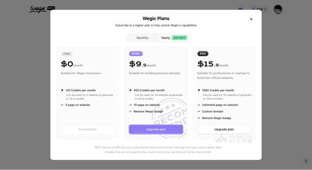Screen dimensions: 312x170
Task: Upgrade to the Basic plan
Action: coord(156,129)
